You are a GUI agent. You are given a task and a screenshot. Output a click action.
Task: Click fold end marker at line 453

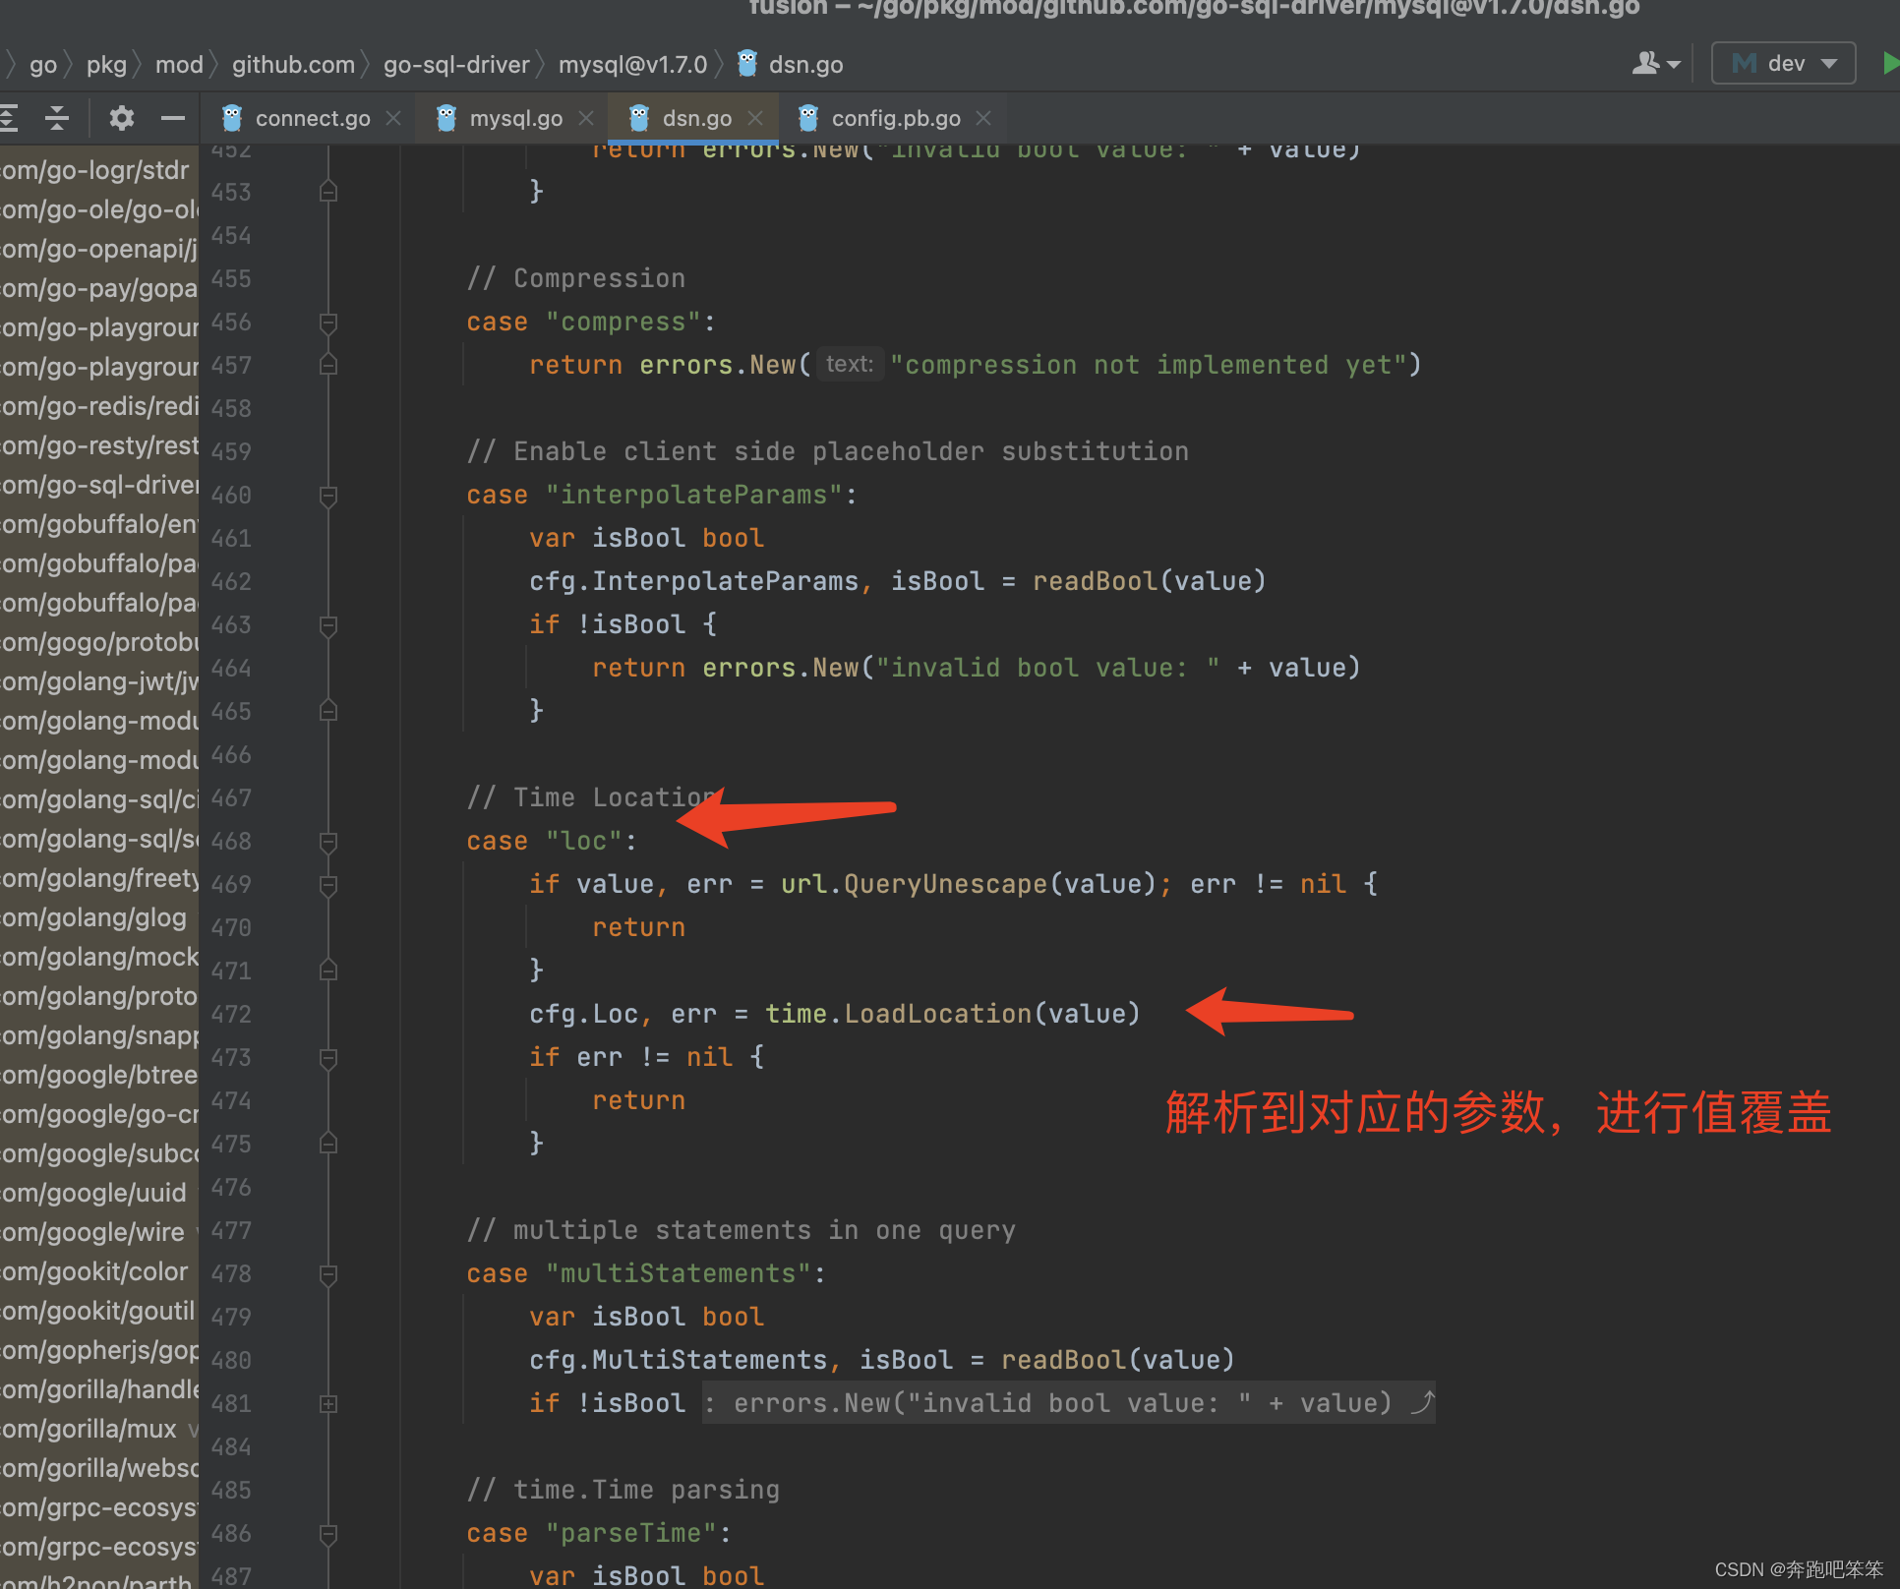(x=328, y=192)
